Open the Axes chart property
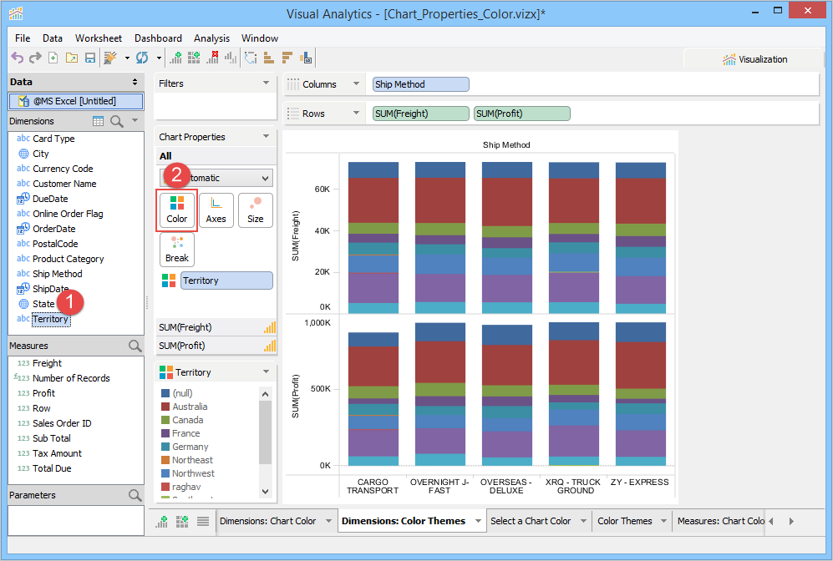Screen dimensions: 833x561 coord(216,210)
